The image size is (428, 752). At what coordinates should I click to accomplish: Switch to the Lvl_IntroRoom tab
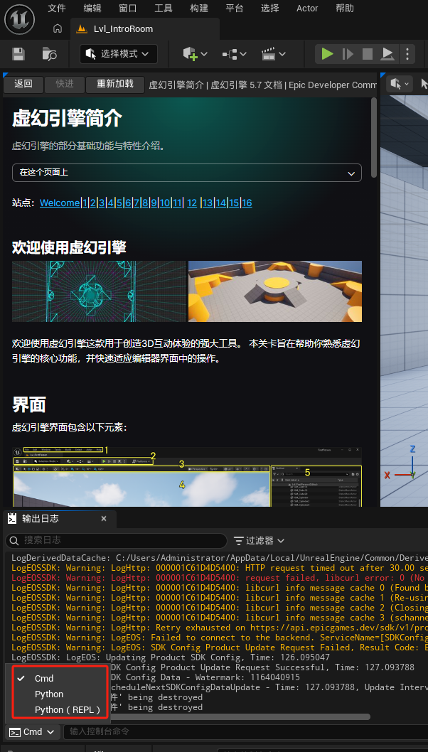click(x=144, y=28)
